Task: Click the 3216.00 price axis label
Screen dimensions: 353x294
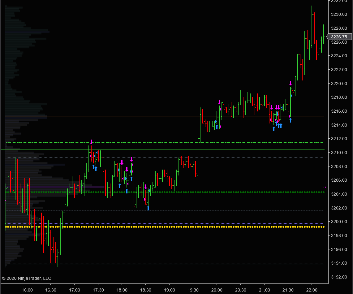Action: point(339,111)
